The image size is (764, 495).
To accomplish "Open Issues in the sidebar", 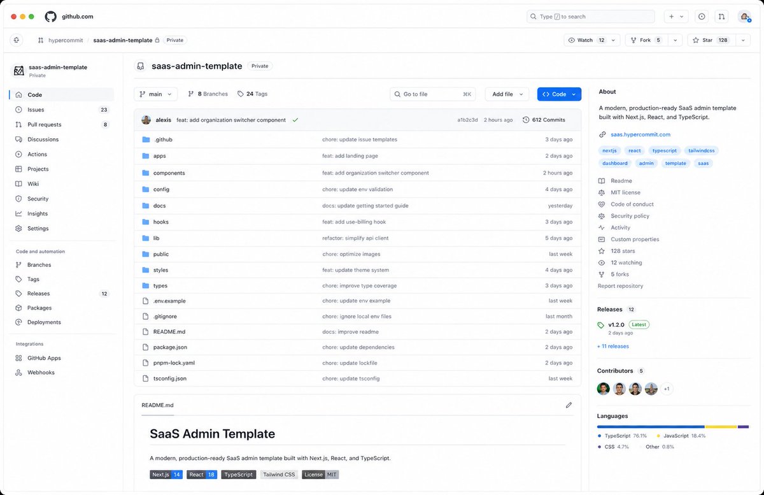I will click(x=62, y=110).
